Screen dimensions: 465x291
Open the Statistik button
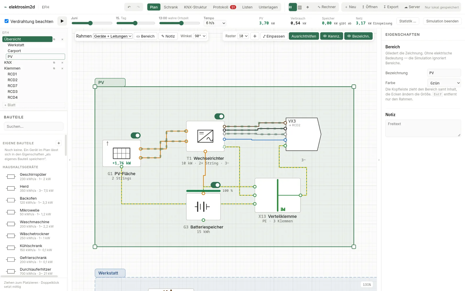(407, 21)
